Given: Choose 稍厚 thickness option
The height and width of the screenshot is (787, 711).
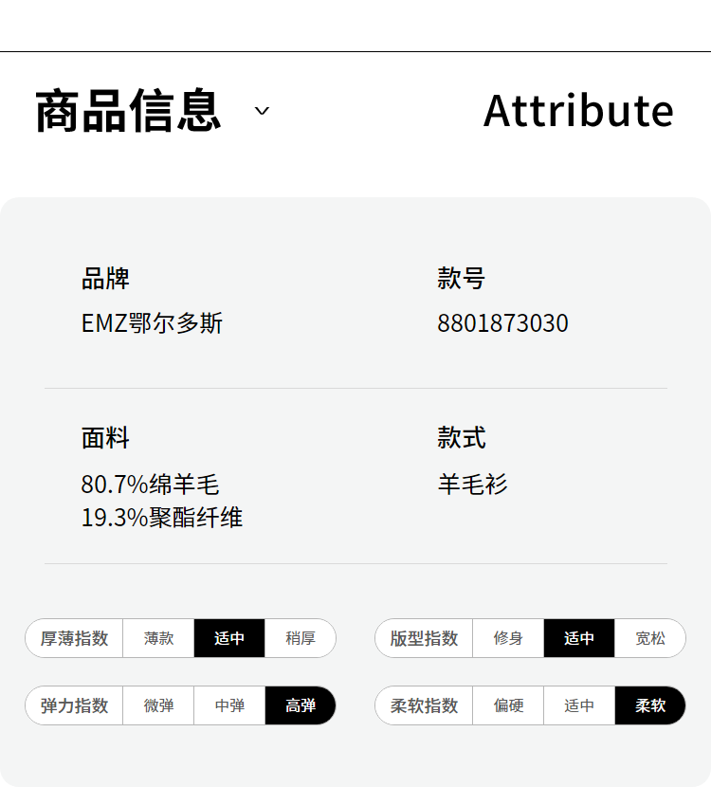Looking at the screenshot, I should pos(300,638).
